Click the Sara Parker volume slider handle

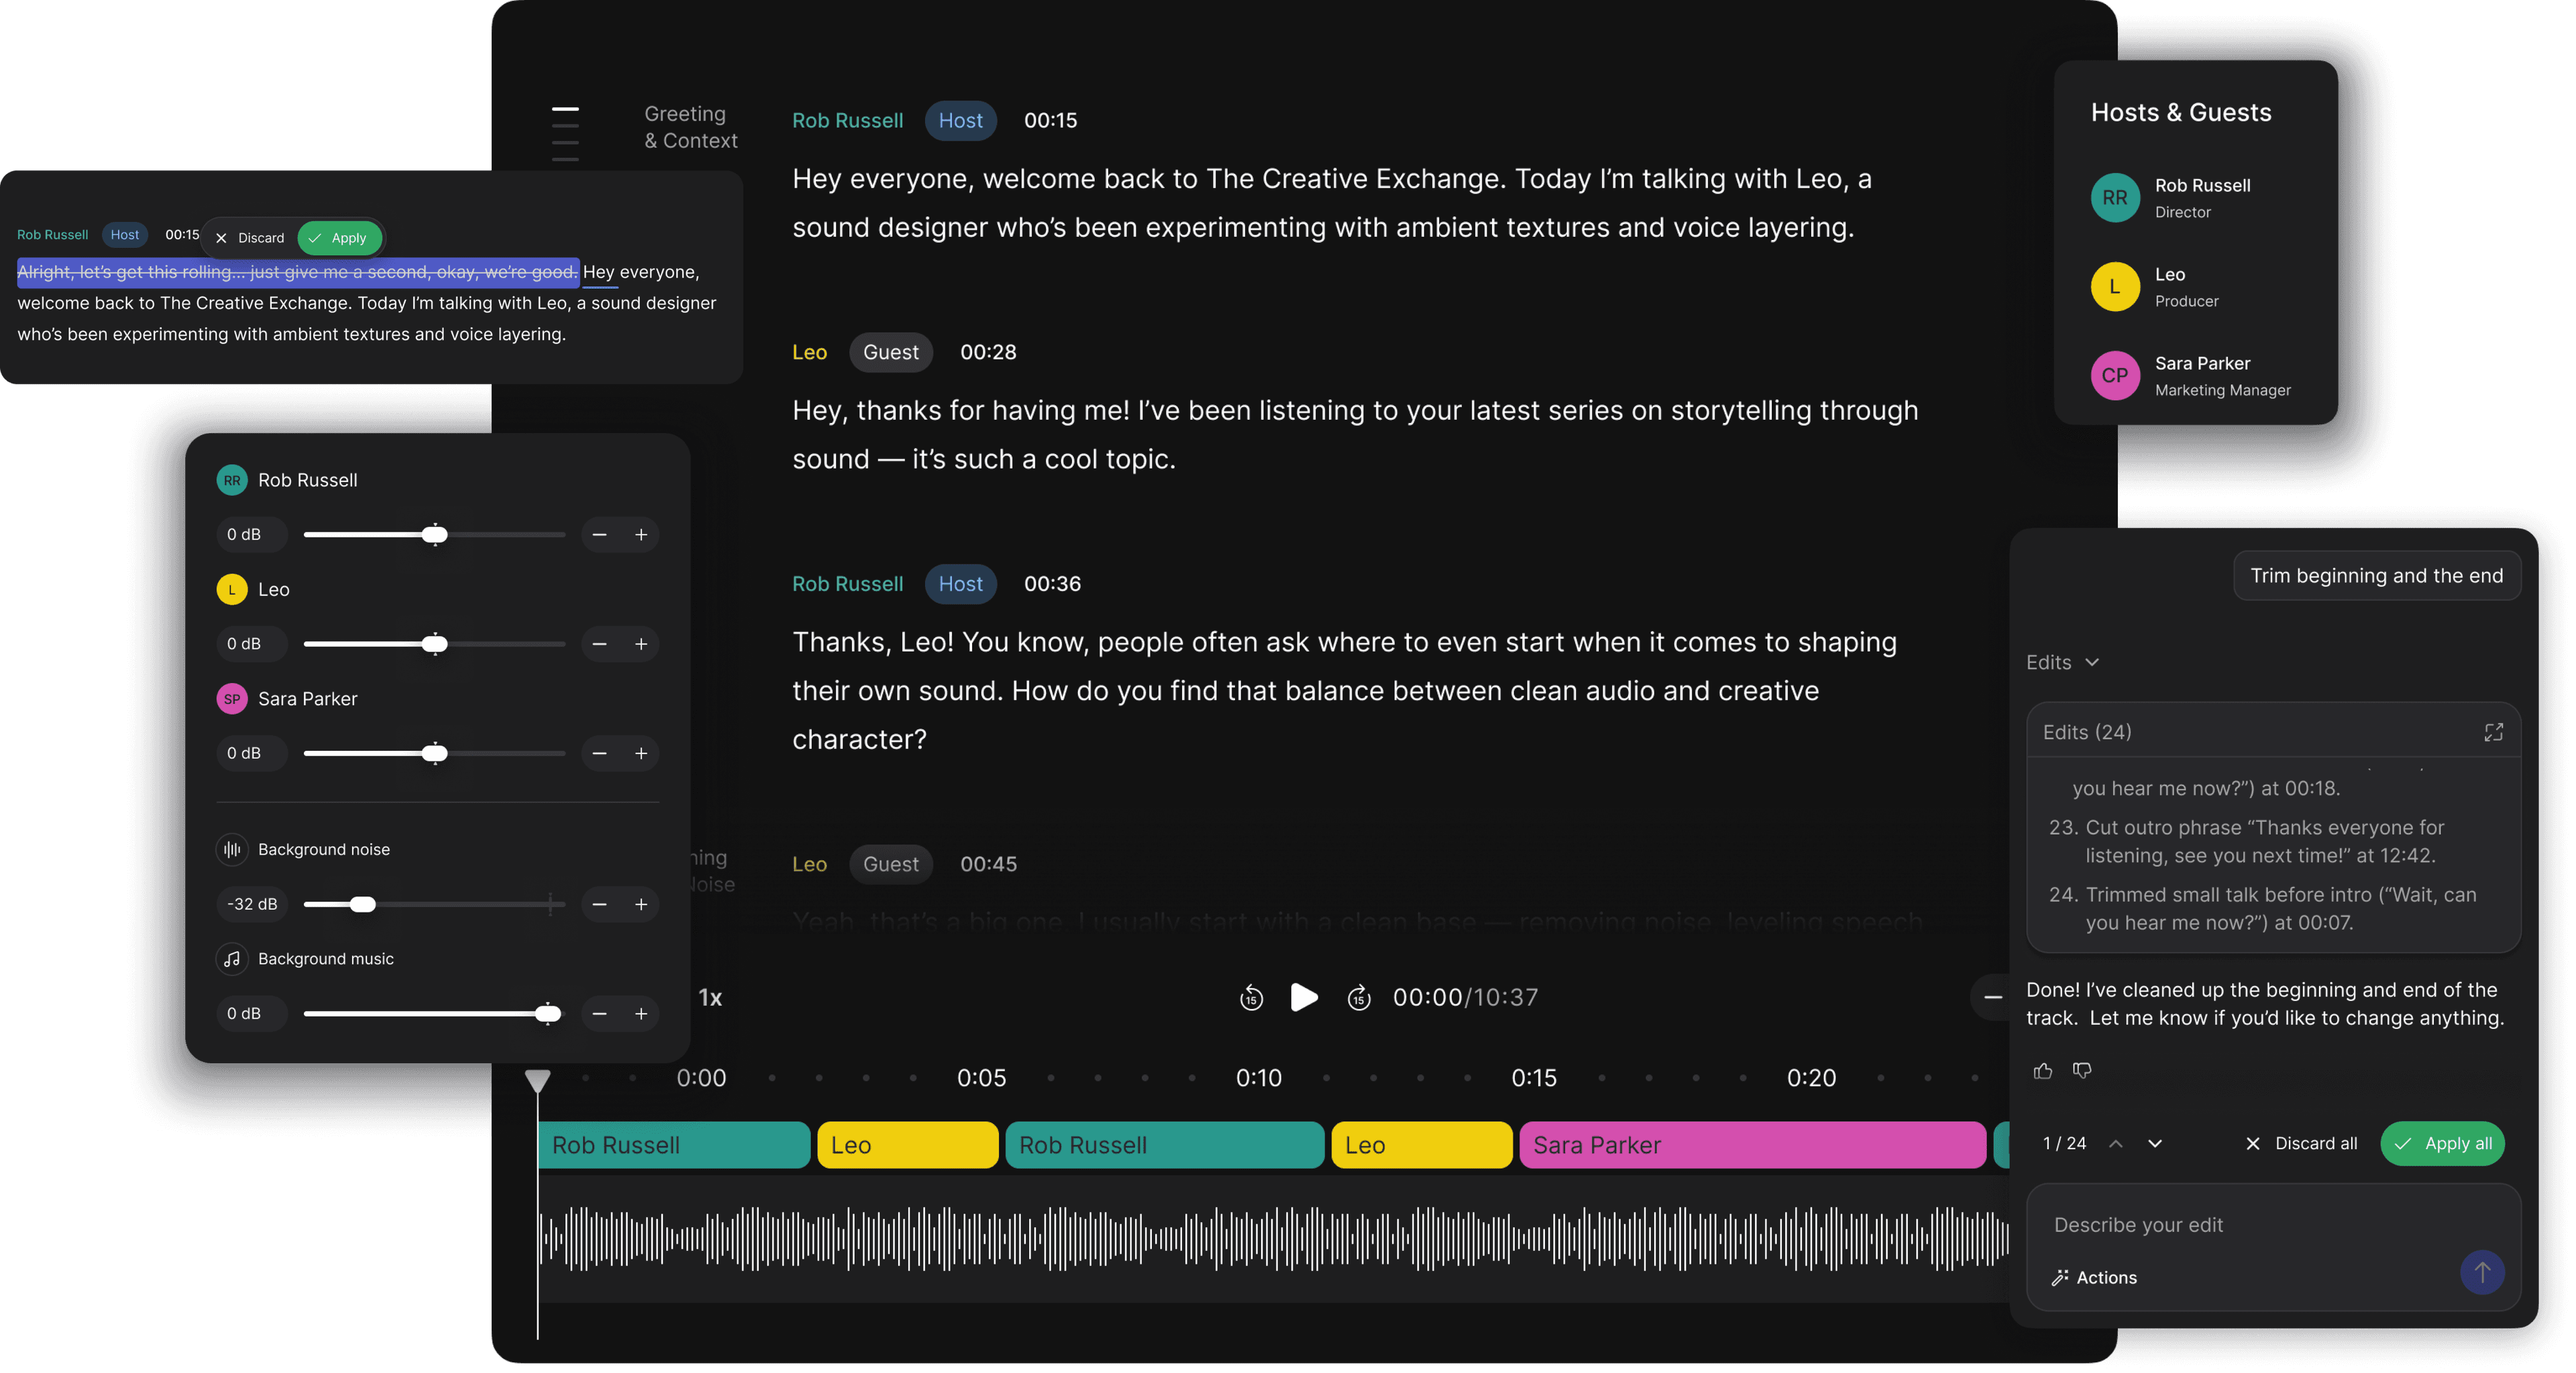[x=434, y=752]
